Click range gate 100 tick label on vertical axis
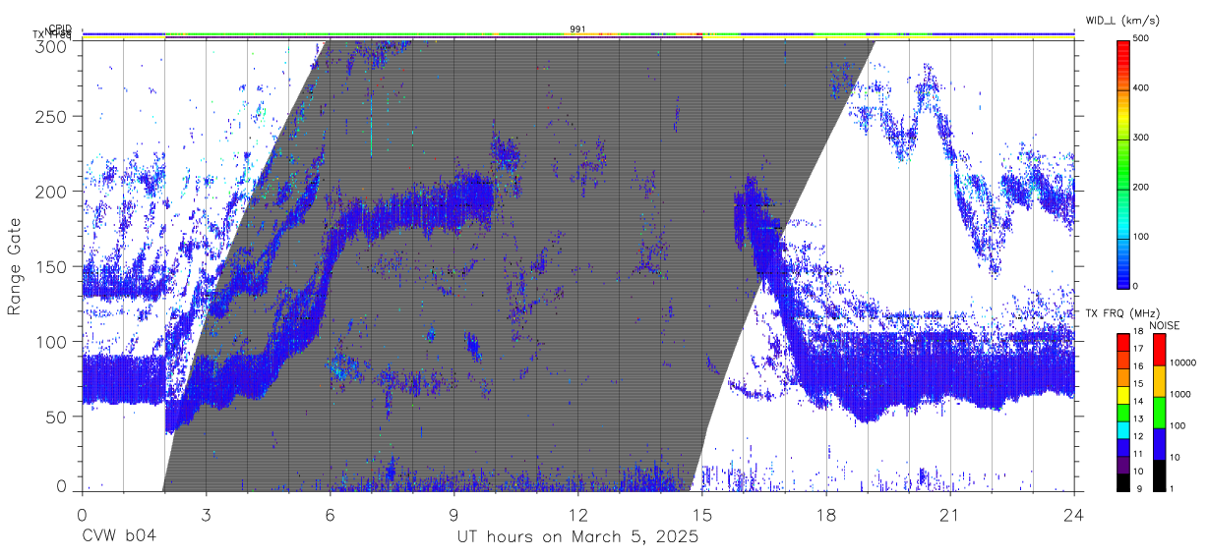This screenshot has width=1208, height=557. point(53,342)
